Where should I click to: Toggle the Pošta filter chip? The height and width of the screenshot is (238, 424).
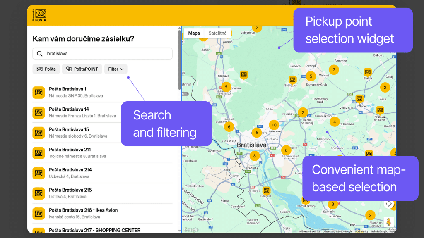tap(46, 69)
